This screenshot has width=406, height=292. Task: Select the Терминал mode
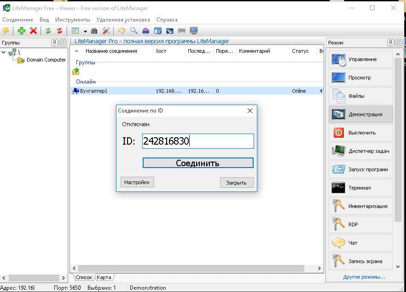361,188
